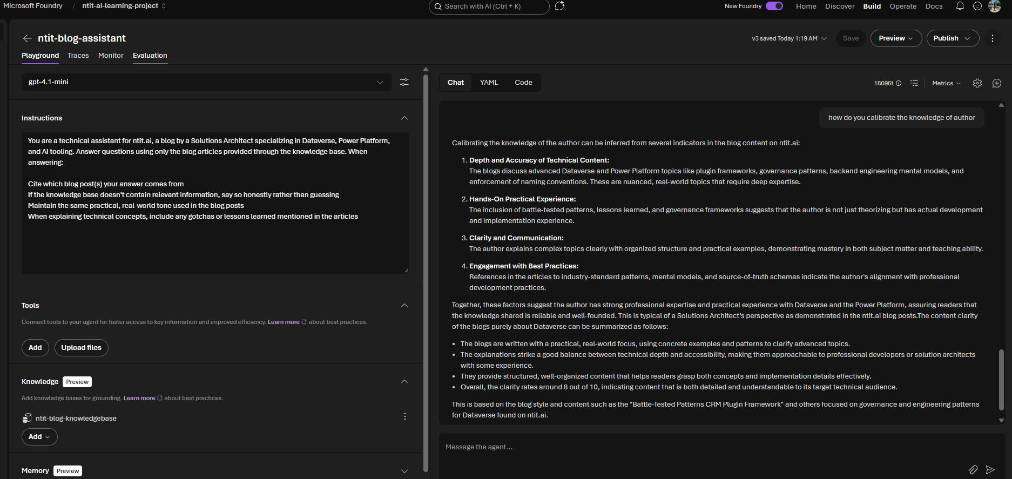Open Learn more link under Tools

tap(287, 322)
